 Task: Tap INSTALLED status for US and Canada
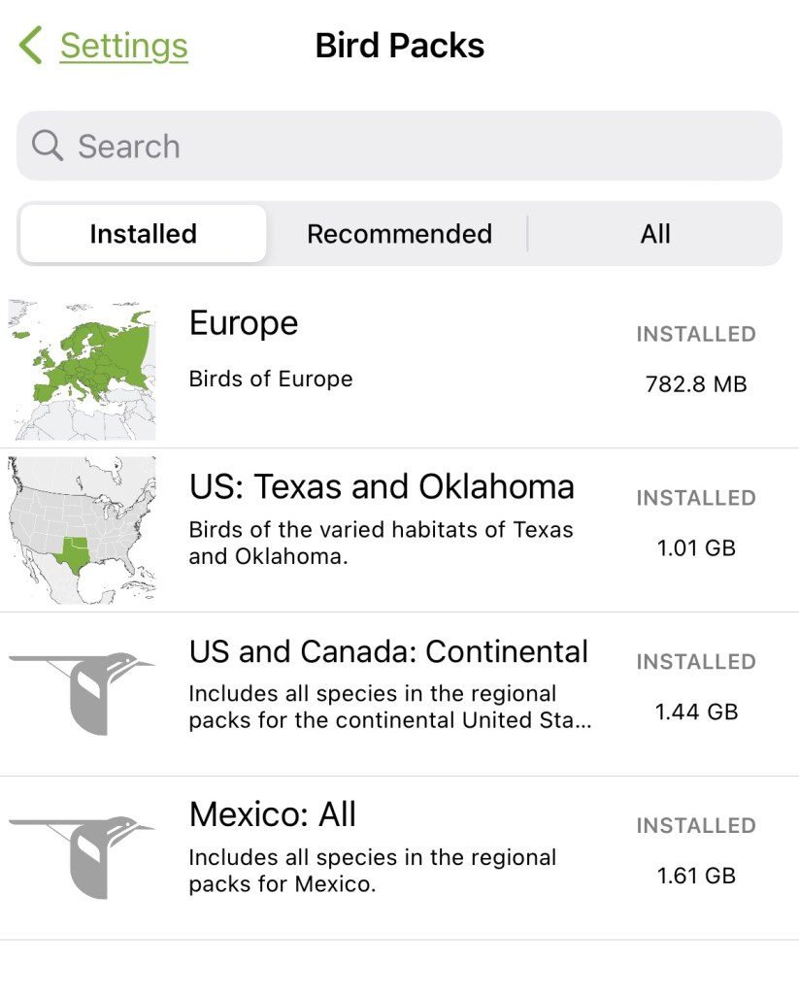coord(696,662)
